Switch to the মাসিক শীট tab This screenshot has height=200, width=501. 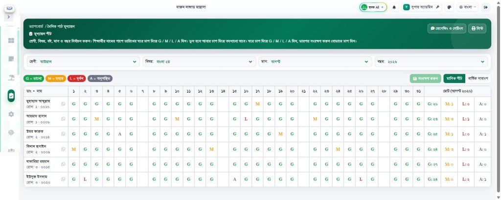click(455, 79)
